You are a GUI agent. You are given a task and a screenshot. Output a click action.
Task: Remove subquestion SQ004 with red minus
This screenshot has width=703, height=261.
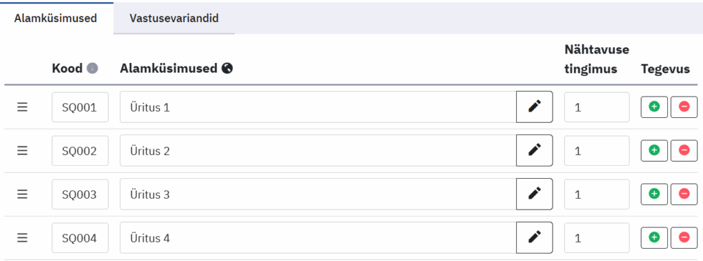684,238
